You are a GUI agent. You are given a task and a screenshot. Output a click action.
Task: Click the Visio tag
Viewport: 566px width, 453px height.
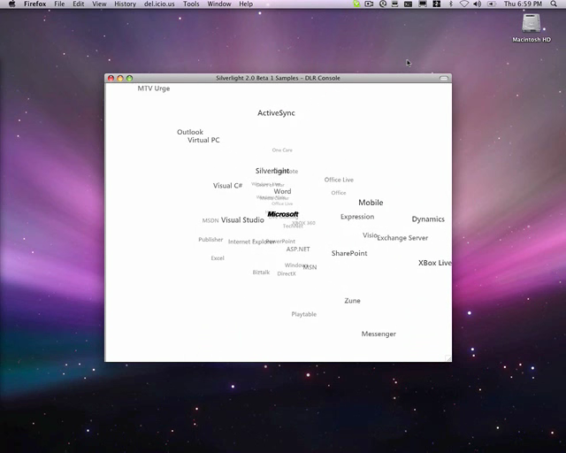(370, 235)
